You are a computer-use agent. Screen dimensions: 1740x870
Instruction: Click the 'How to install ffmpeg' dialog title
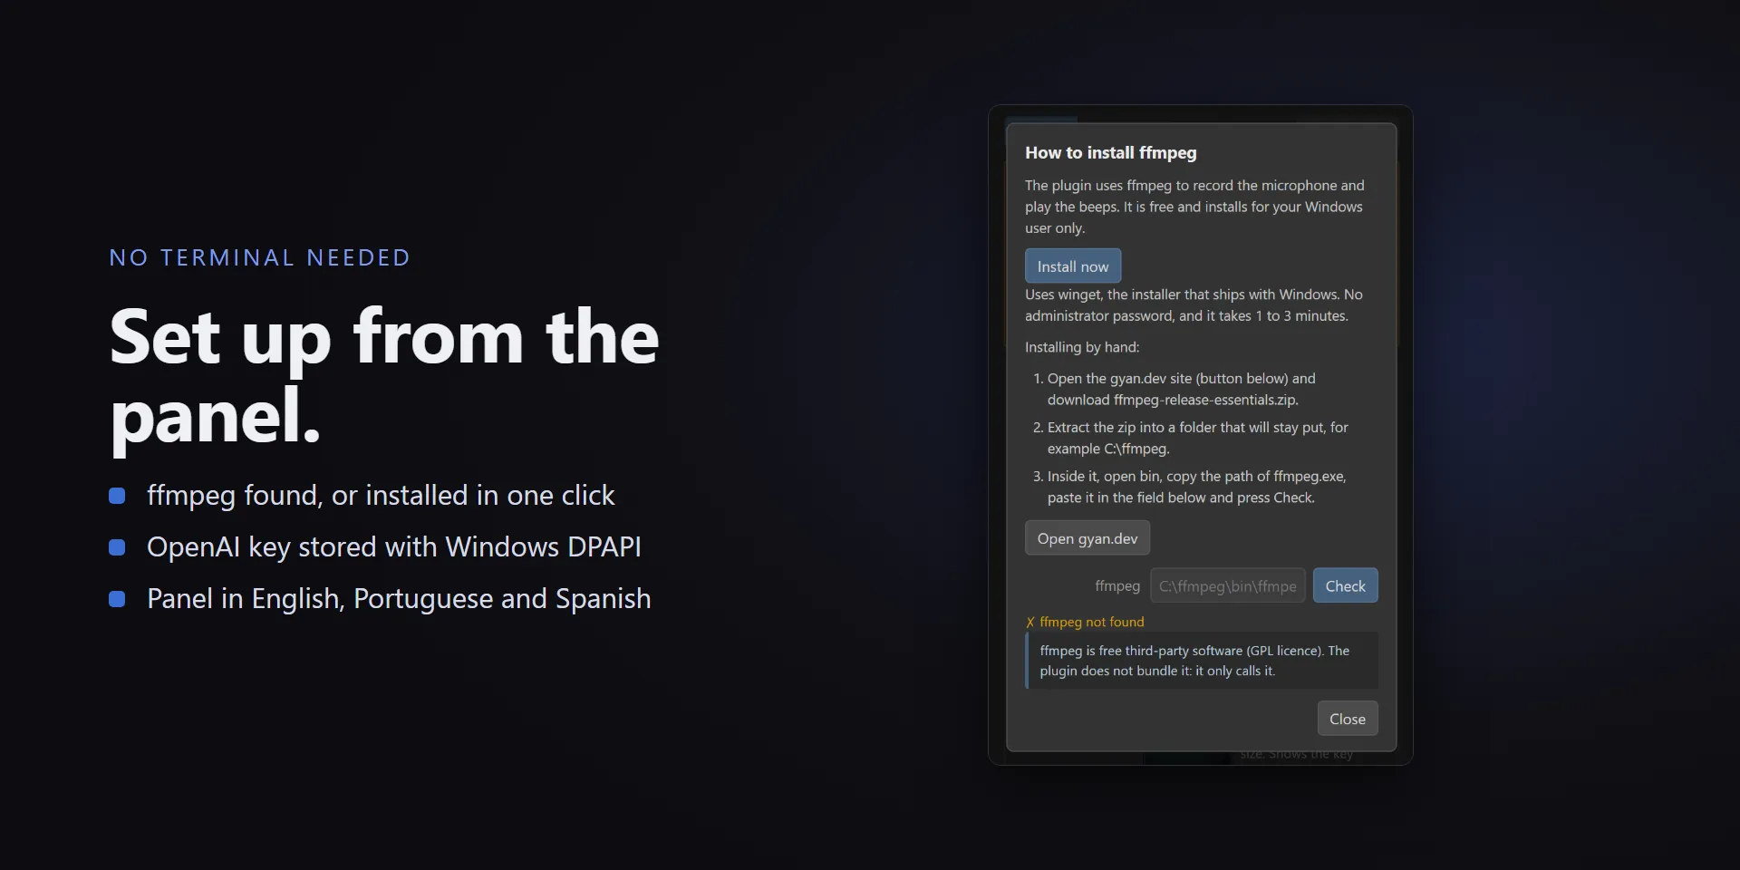pos(1111,153)
